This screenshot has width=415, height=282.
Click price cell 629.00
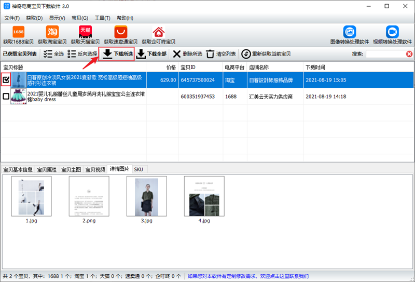[x=168, y=80]
